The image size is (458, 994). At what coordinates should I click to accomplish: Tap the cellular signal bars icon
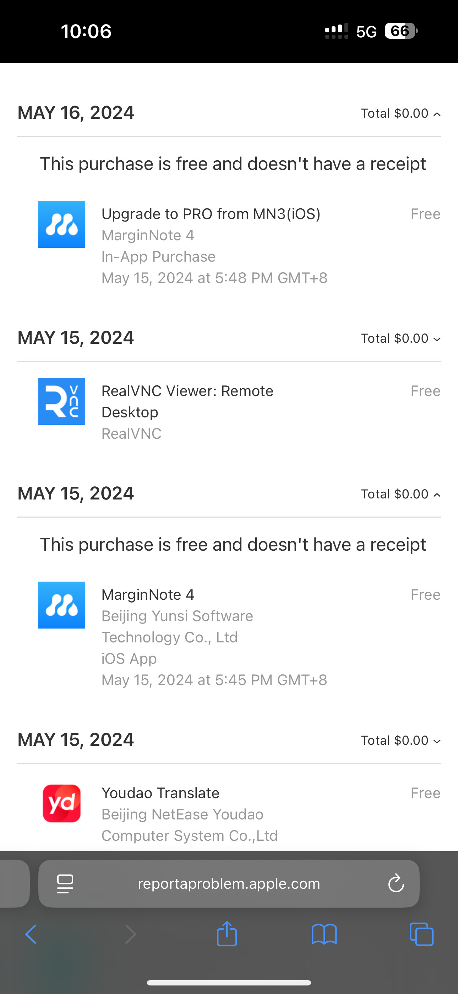[337, 31]
